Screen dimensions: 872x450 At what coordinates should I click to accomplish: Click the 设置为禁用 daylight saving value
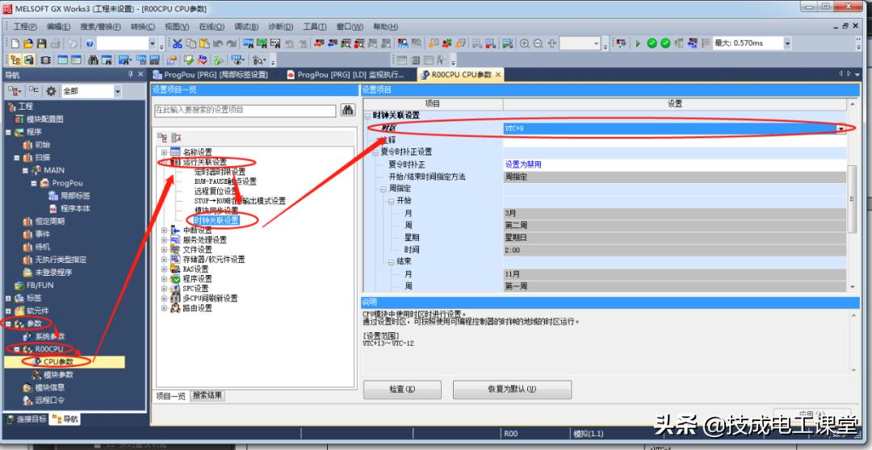[x=523, y=165]
